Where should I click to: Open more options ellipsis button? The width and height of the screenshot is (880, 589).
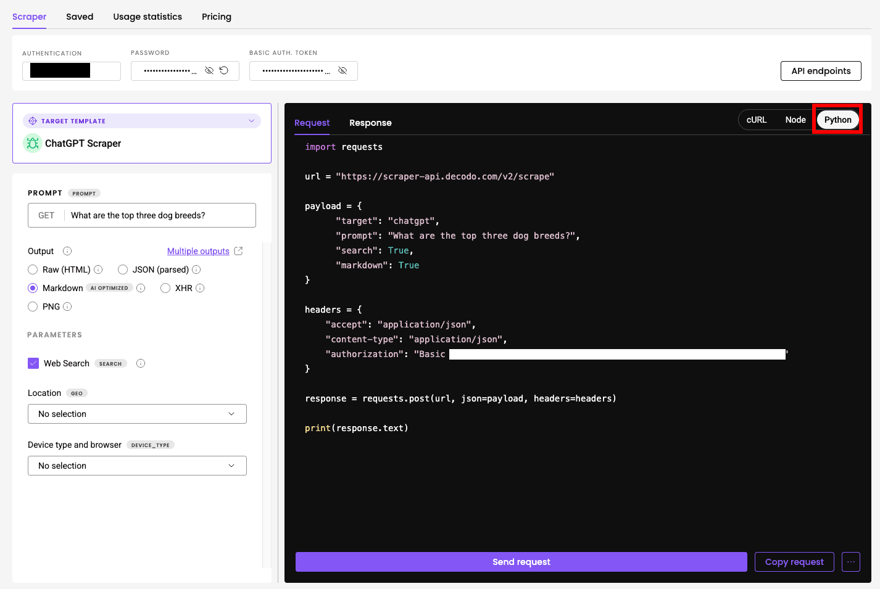[x=850, y=562]
